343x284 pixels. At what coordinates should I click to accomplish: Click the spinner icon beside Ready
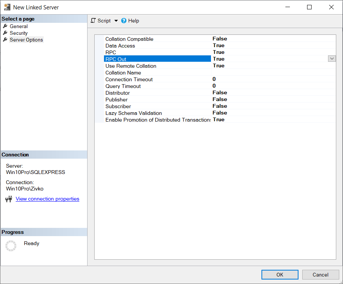click(11, 246)
